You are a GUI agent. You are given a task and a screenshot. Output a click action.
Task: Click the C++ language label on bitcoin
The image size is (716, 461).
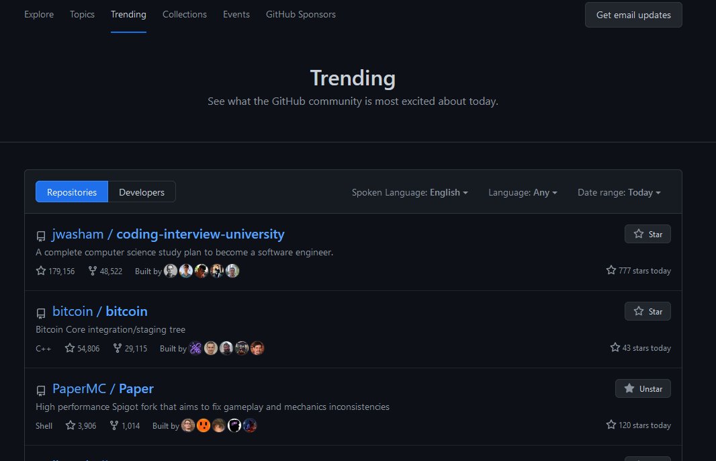click(44, 349)
